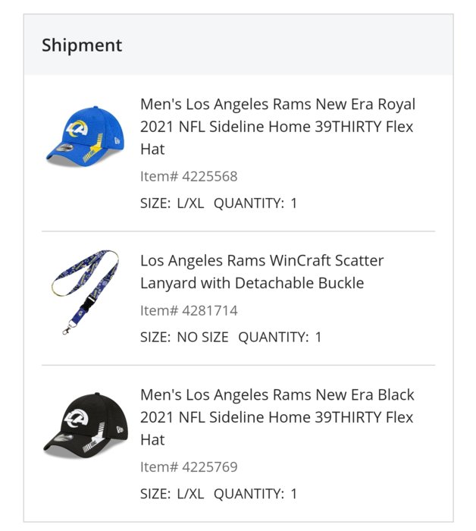The image size is (476, 531).
Task: Click the Shipment section header
Action: point(82,45)
